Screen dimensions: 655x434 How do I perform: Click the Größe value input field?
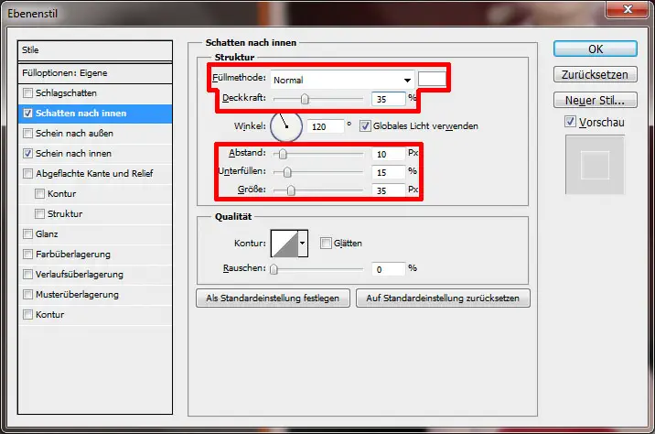click(389, 190)
